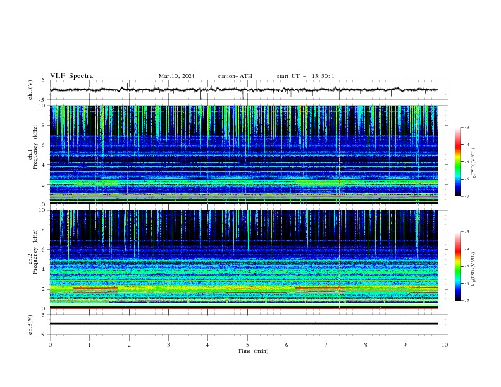Click the upper log(PSD)(V²/Hz) colorbar label
The image size is (501, 387).
tap(474, 165)
